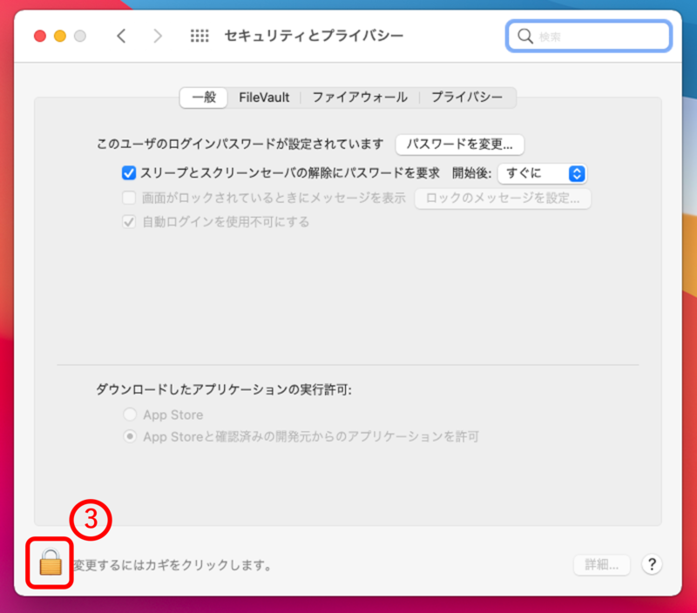Screen dimensions: 697x613
Task: Minimize window with the yellow button
Action: [x=60, y=36]
